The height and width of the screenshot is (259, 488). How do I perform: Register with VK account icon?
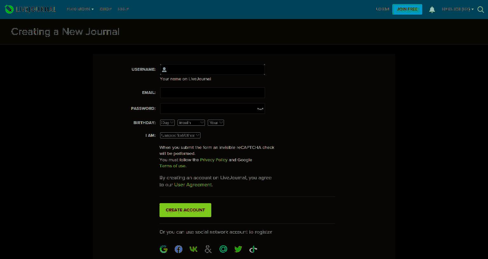[x=193, y=249]
